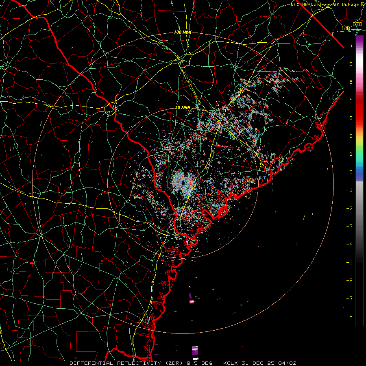Click the 50 NMI range ring label
The height and width of the screenshot is (366, 366).
(183, 108)
